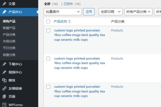Screen dimensions: 161x107
Task: Toggle the select-all checkbox in table header
Action: (x=48, y=21)
